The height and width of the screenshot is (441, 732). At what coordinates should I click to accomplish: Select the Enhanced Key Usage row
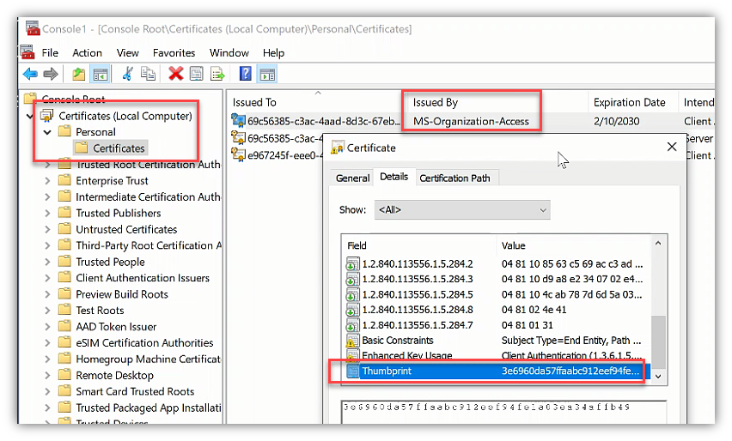pos(497,355)
